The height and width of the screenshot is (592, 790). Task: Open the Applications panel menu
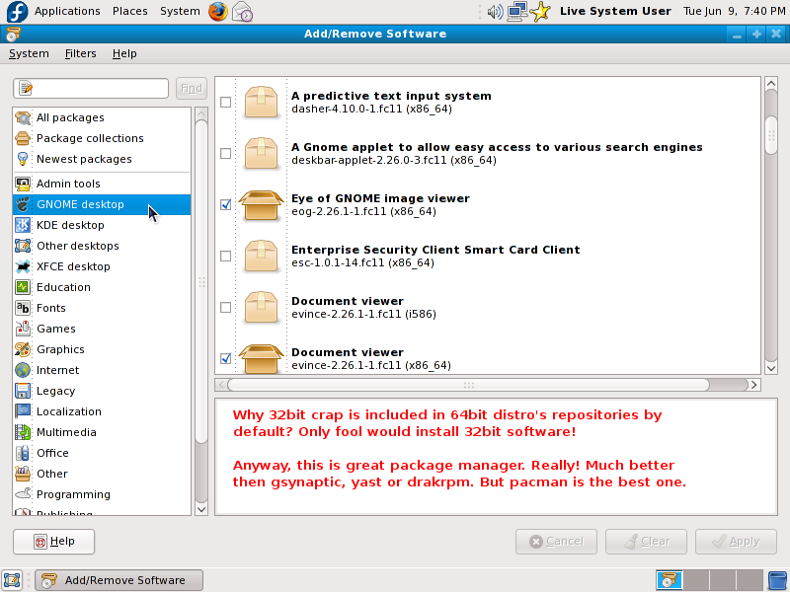click(x=67, y=11)
